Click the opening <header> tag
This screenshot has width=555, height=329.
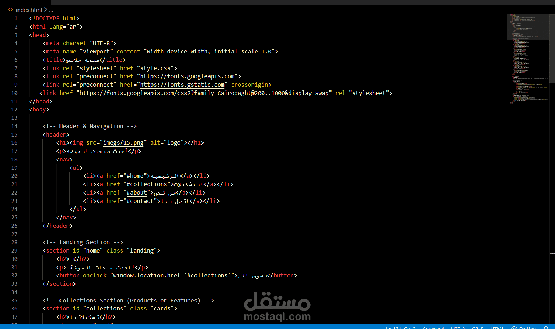56,134
